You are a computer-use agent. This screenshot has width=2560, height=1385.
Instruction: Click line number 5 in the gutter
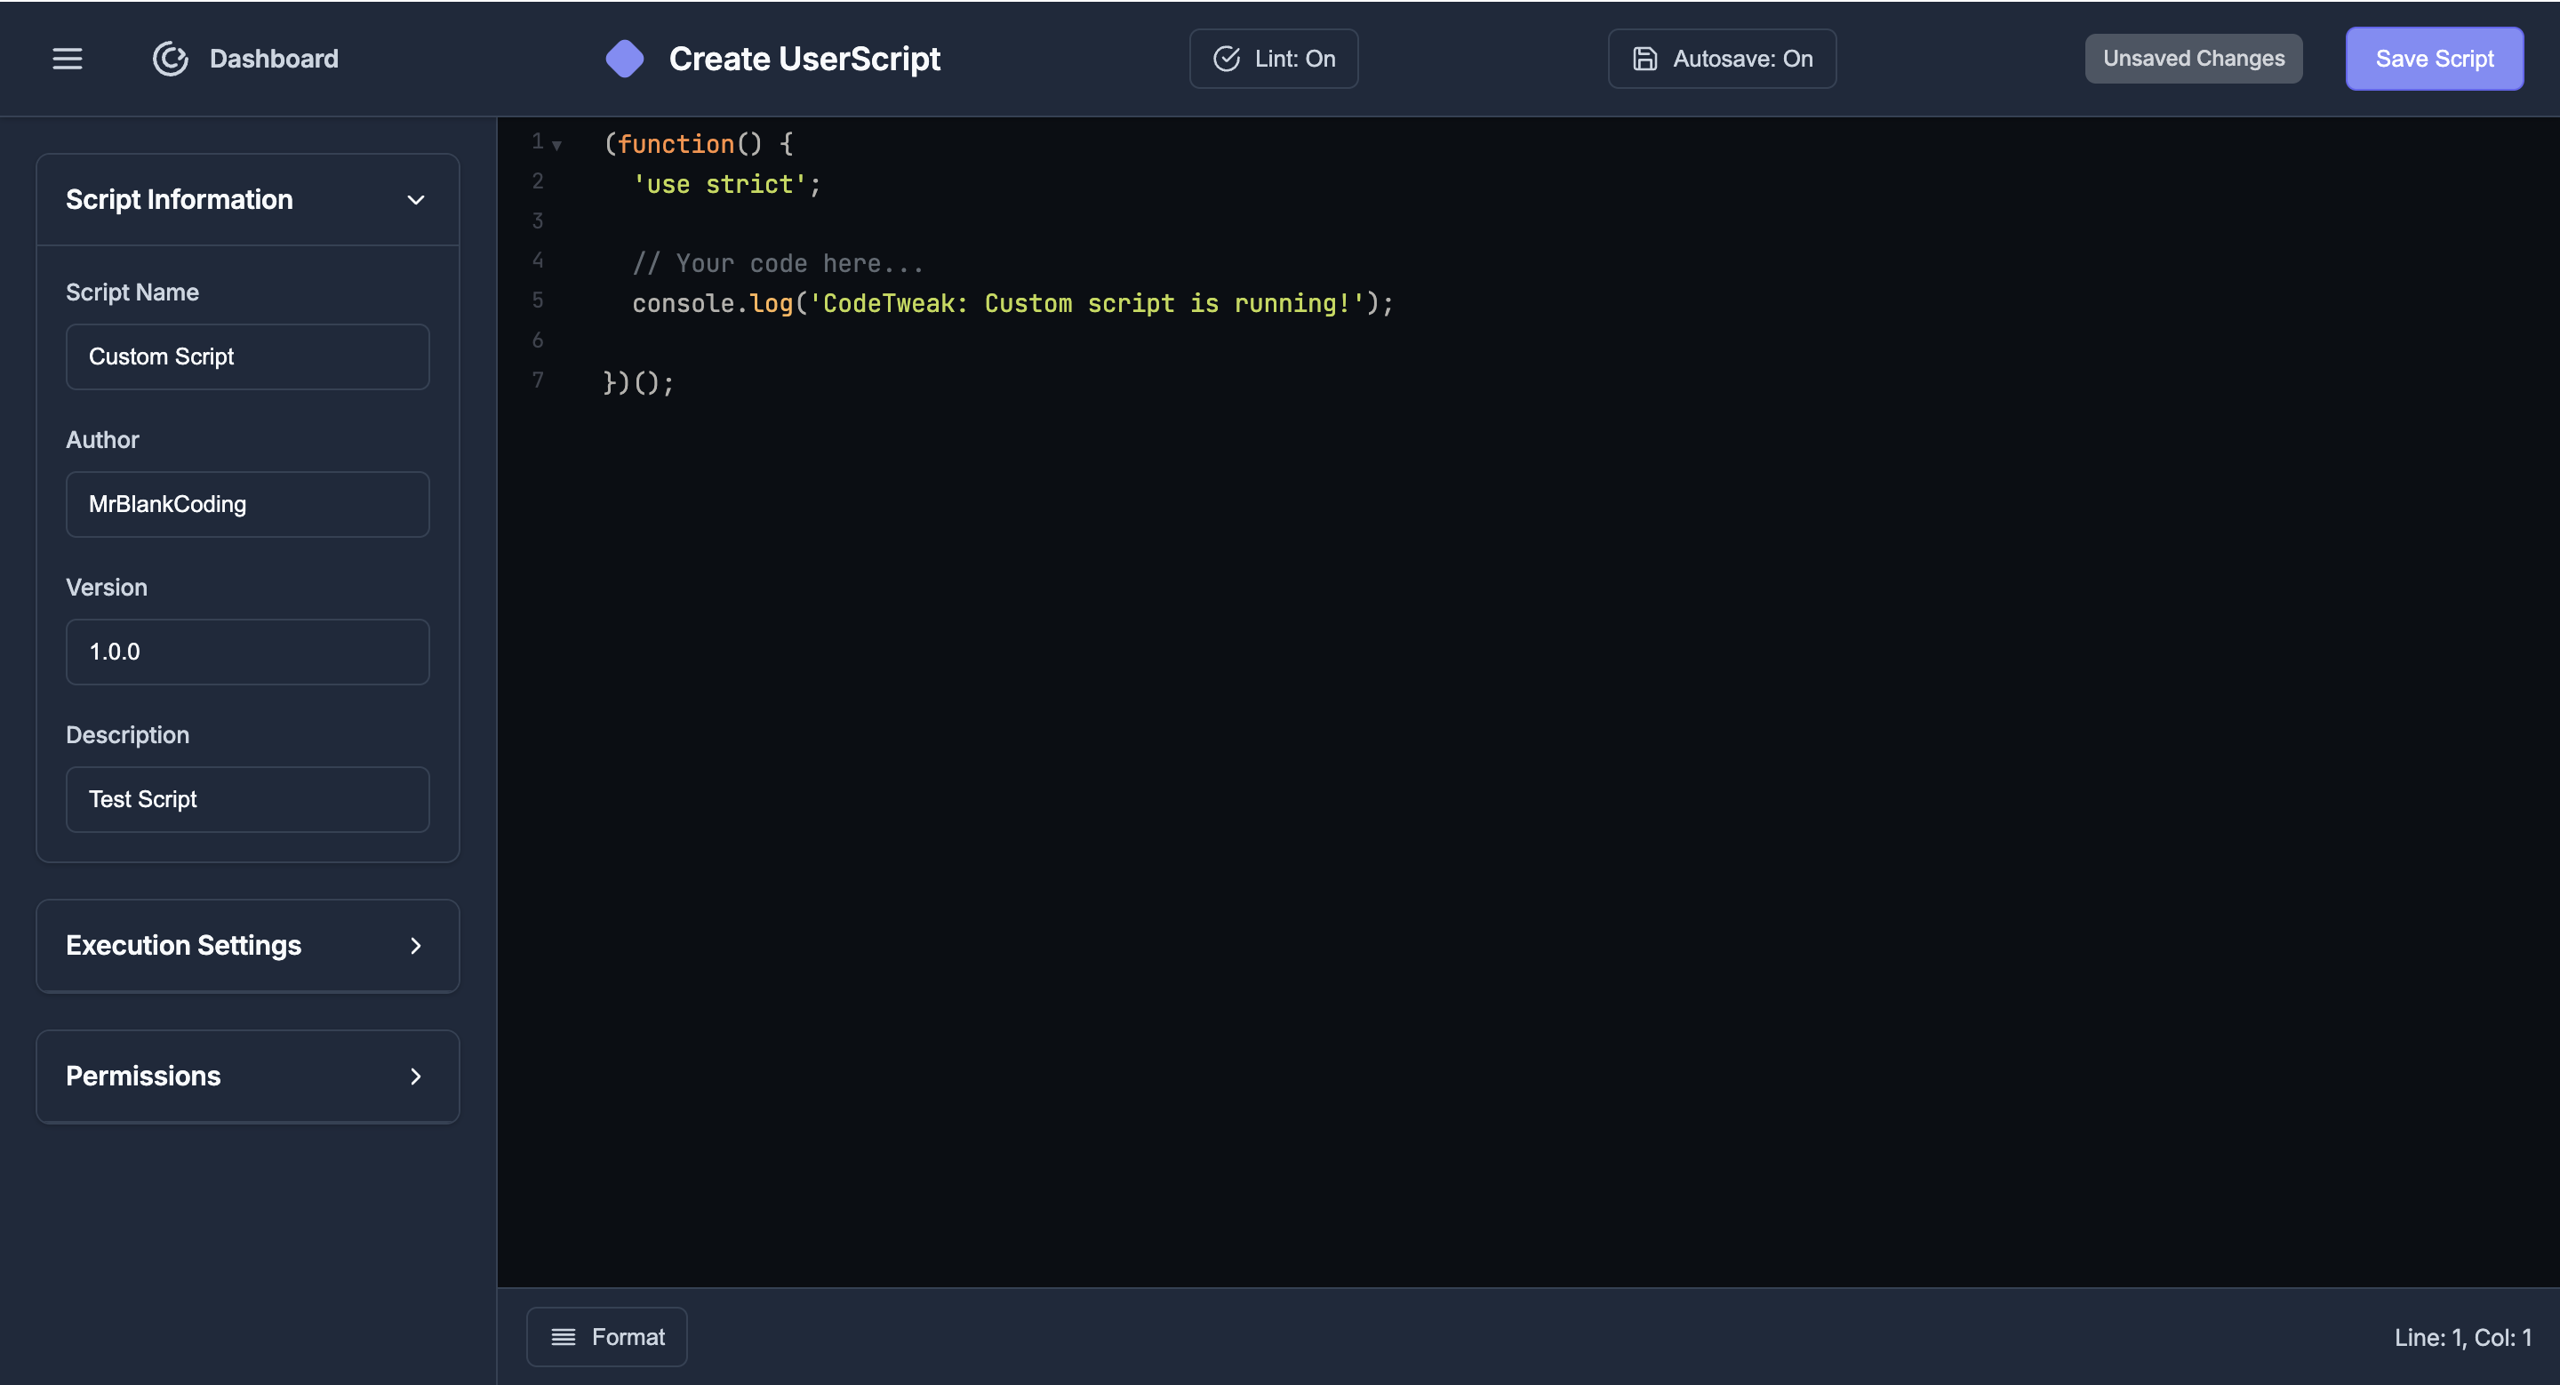[x=538, y=300]
